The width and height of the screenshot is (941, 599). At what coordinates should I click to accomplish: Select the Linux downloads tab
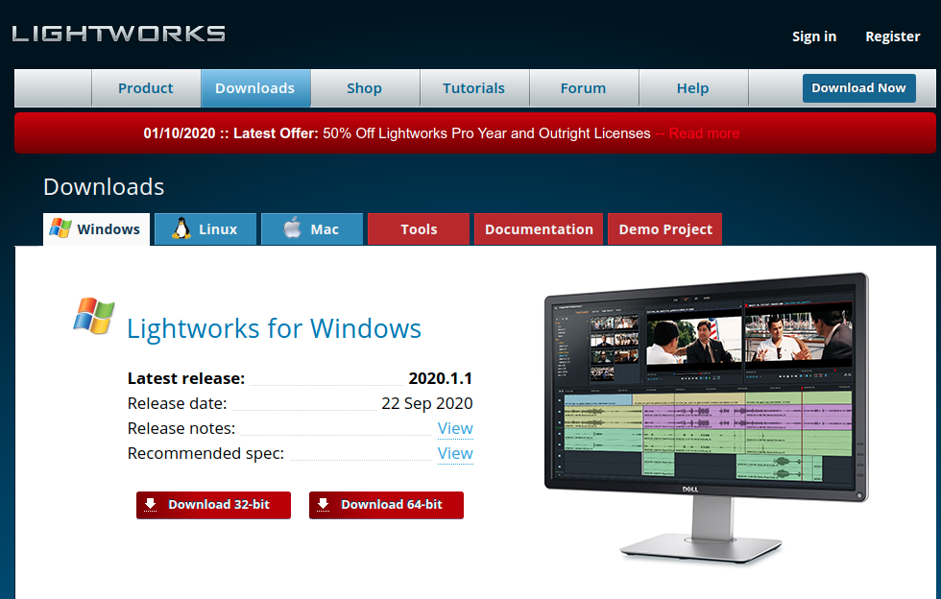point(205,229)
